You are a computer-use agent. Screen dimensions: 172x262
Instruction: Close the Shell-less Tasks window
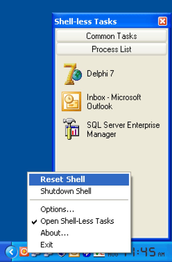[x=163, y=21]
